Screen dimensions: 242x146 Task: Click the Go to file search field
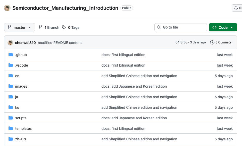click(x=181, y=27)
